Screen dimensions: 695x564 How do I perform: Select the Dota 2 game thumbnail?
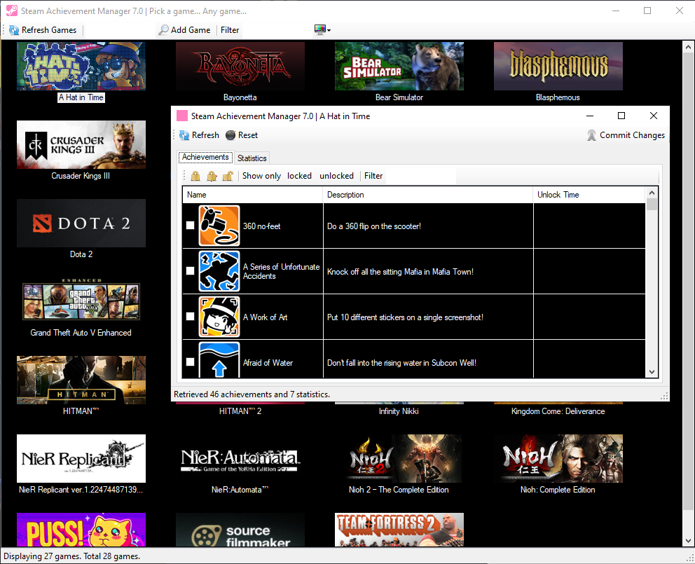81,223
